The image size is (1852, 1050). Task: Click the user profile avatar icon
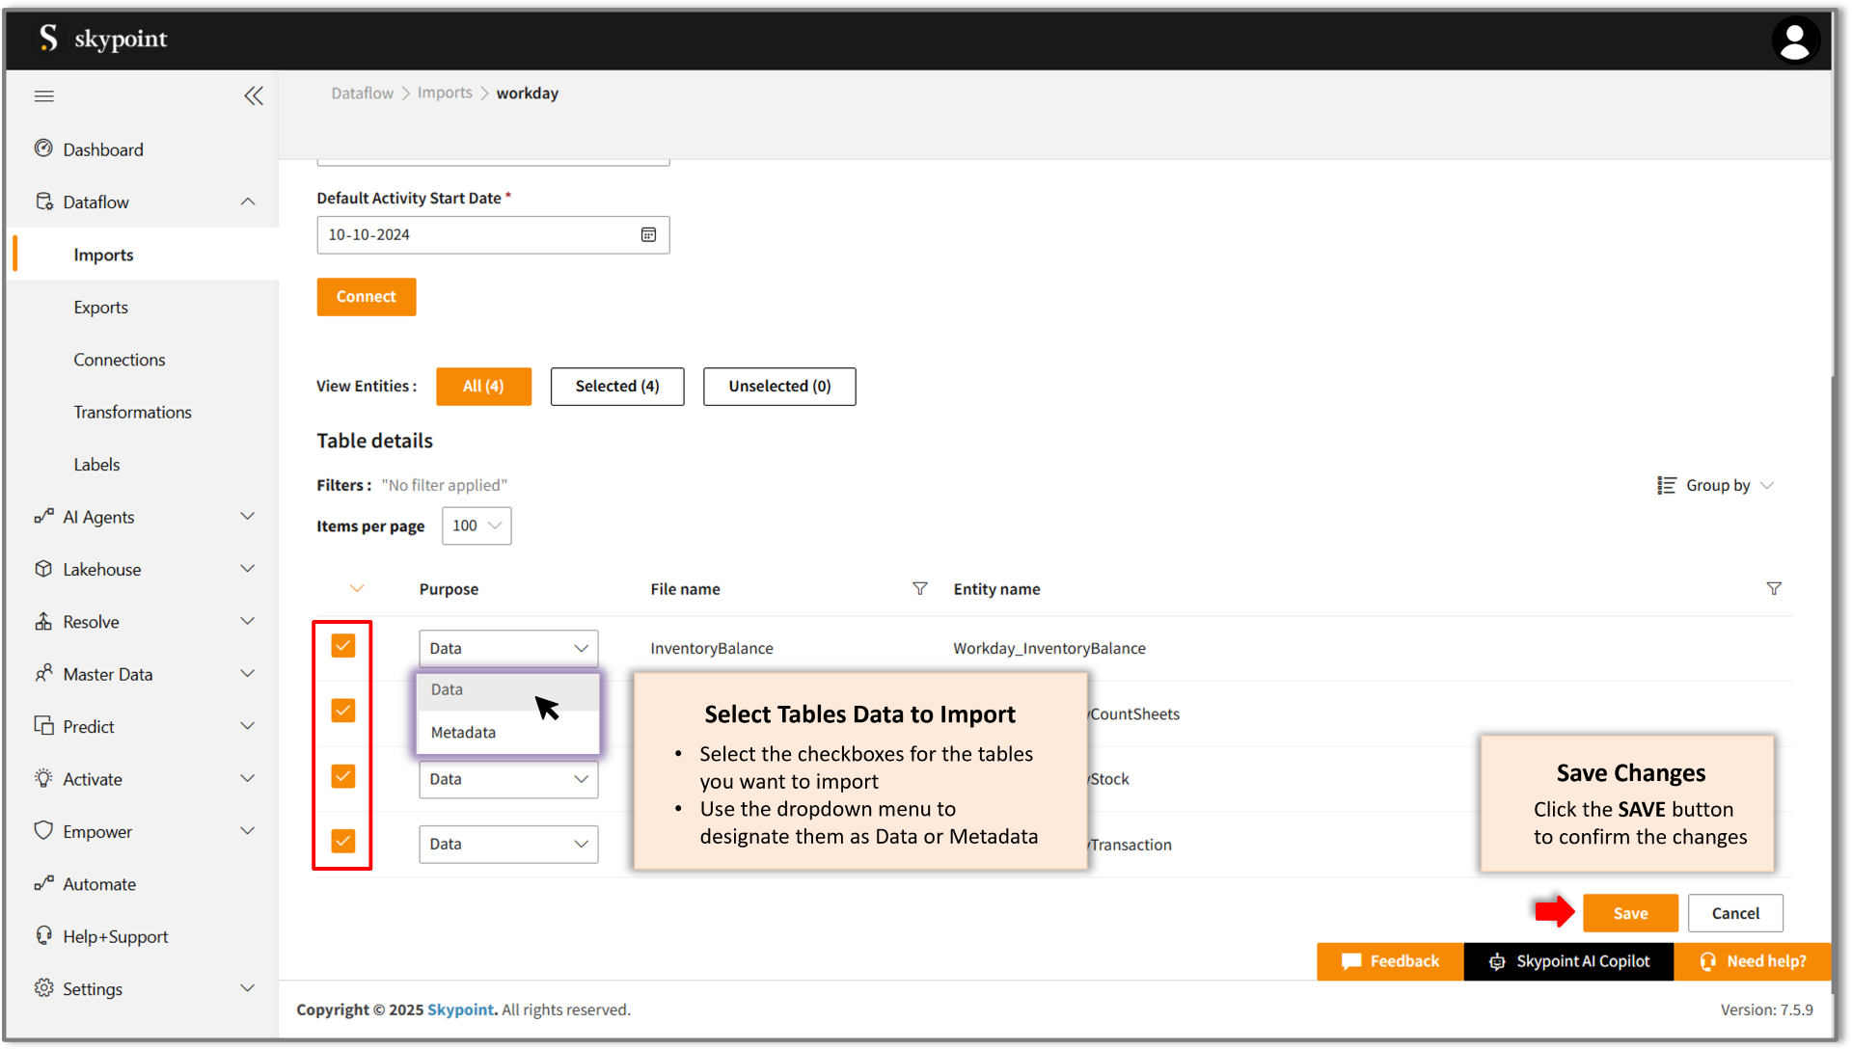click(1794, 40)
